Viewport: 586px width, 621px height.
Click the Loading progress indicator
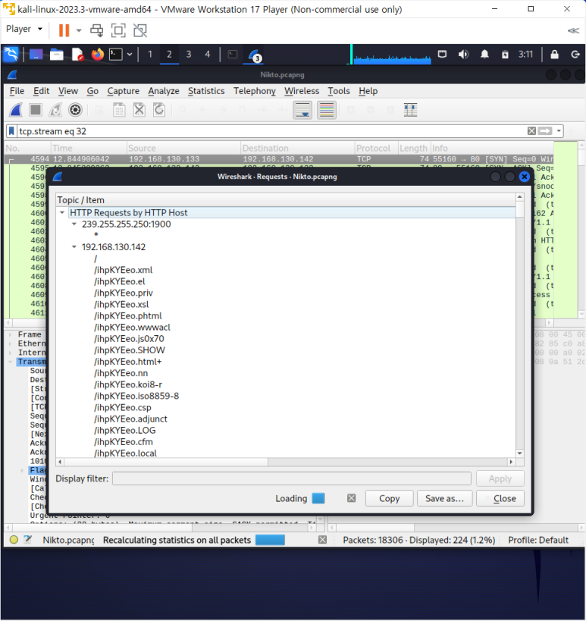(318, 498)
